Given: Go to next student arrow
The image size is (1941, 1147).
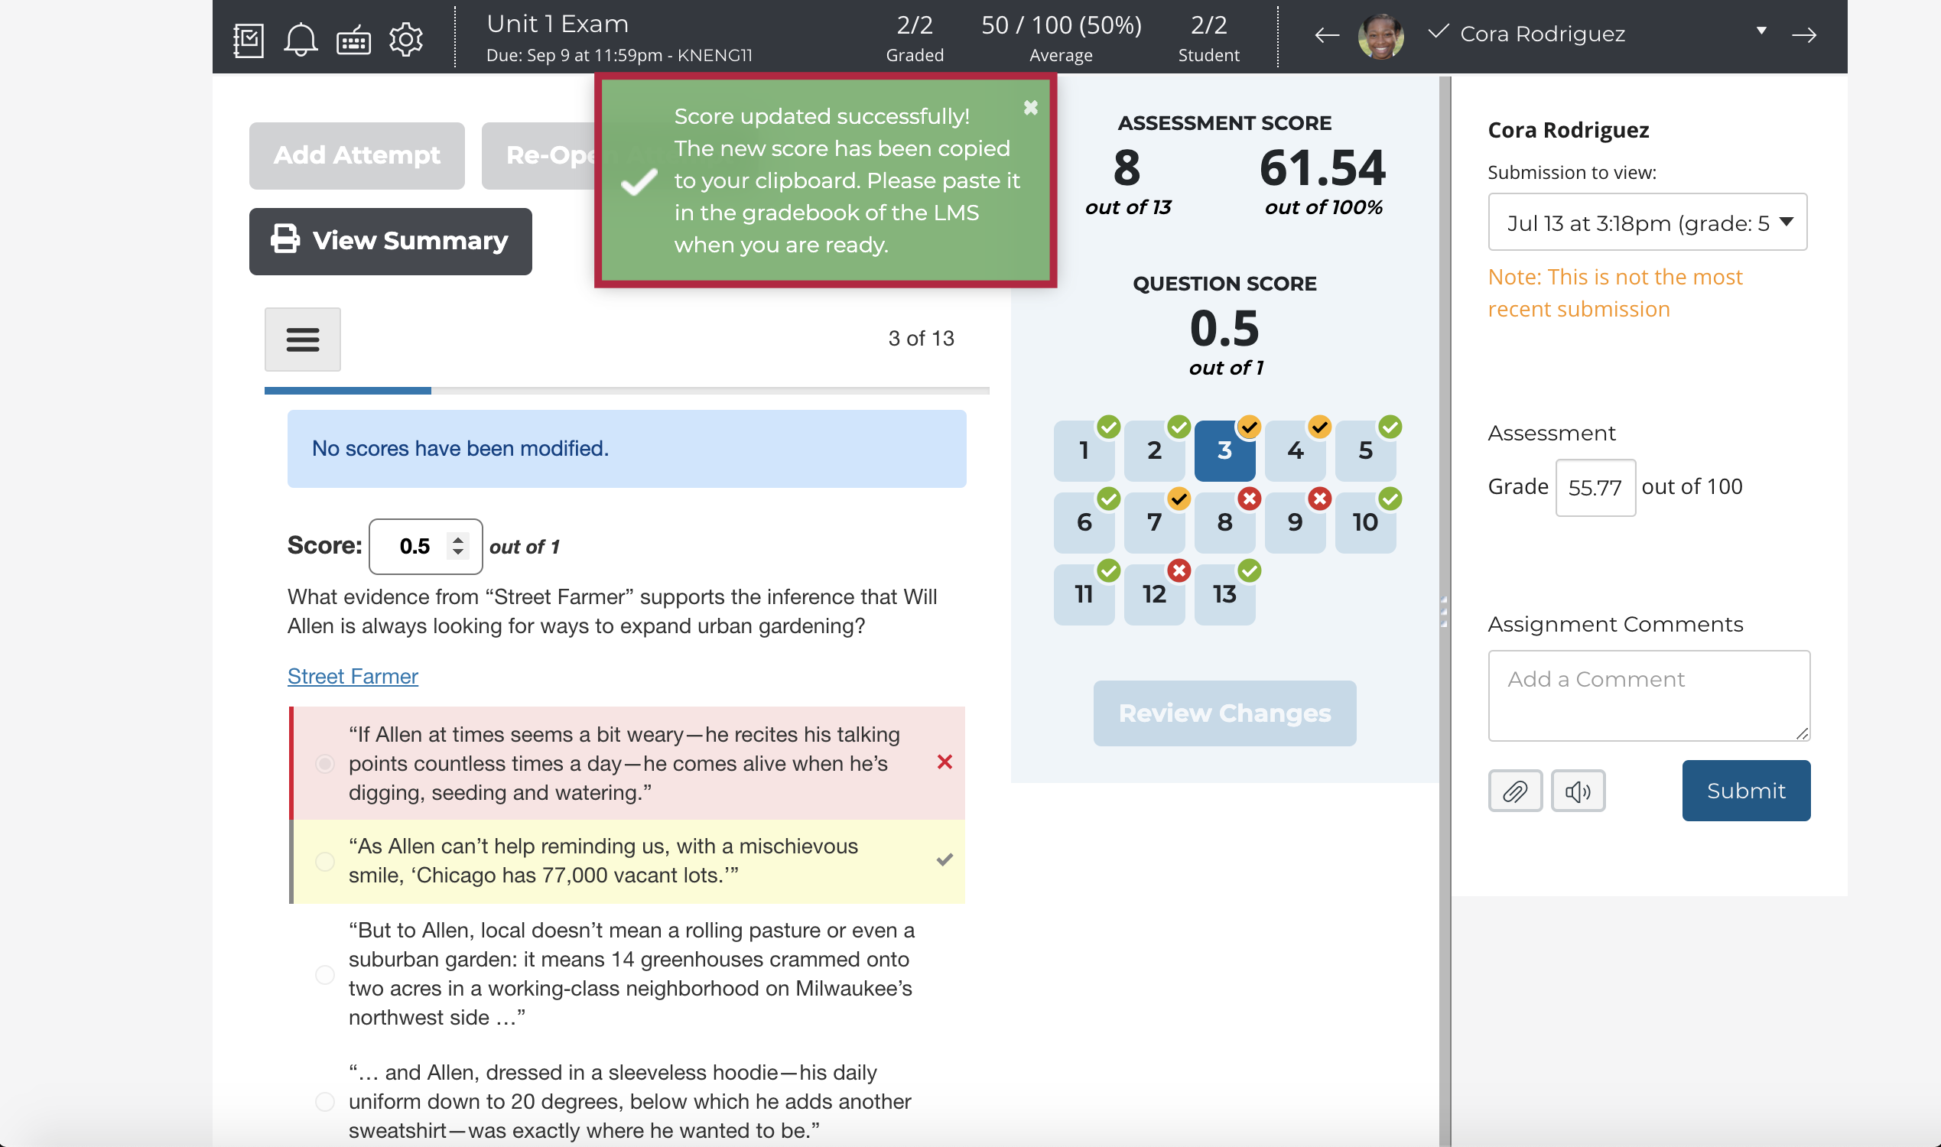Looking at the screenshot, I should 1804,34.
